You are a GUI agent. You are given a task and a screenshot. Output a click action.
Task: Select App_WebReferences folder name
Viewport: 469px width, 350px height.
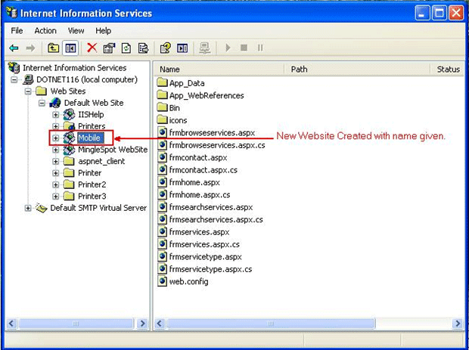(207, 95)
